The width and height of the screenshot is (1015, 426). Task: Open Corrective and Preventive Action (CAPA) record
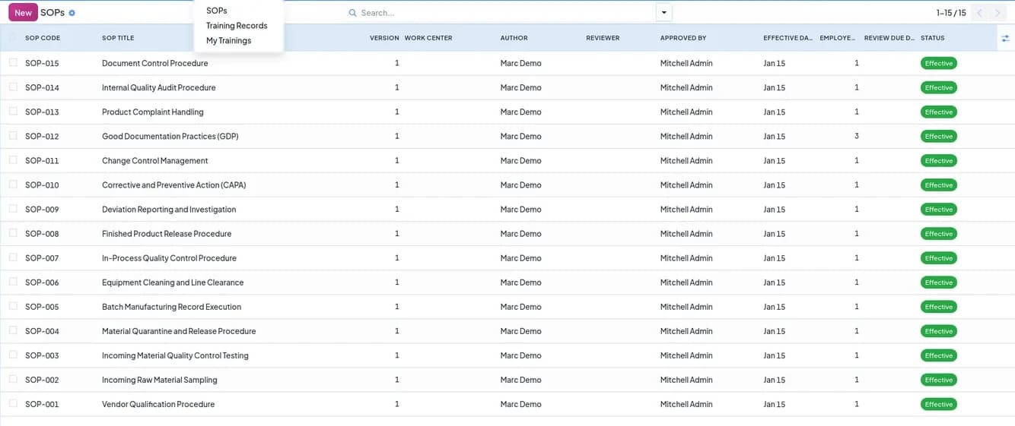coord(174,185)
